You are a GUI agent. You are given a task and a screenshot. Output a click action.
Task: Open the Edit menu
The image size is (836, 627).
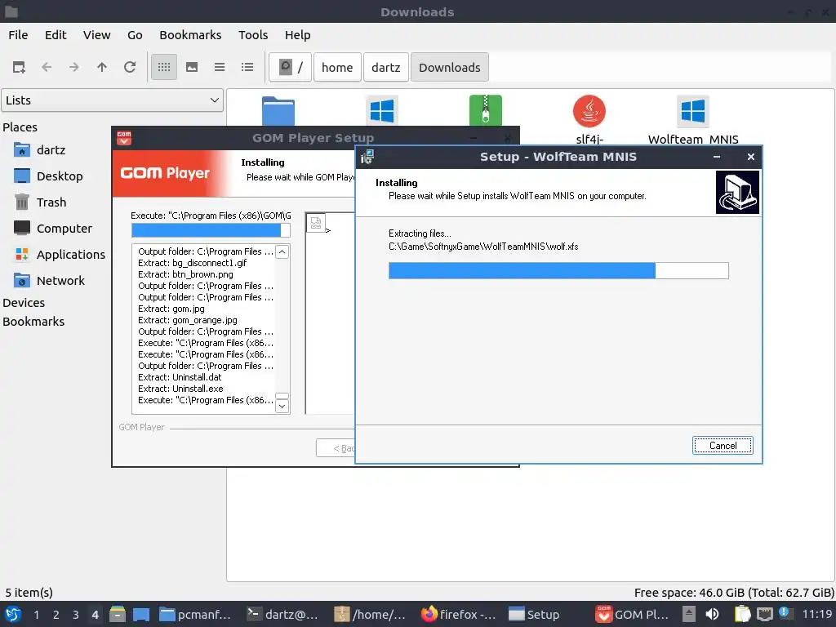click(56, 35)
